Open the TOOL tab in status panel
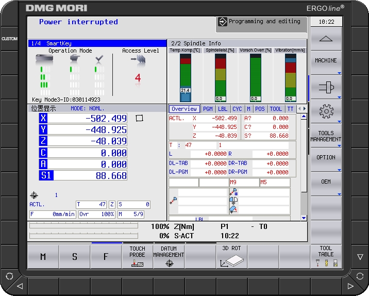The width and height of the screenshot is (369, 296). tap(276, 109)
